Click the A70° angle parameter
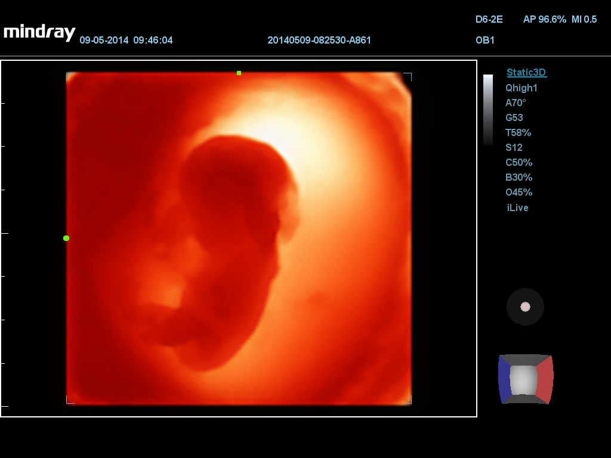 pyautogui.click(x=516, y=103)
